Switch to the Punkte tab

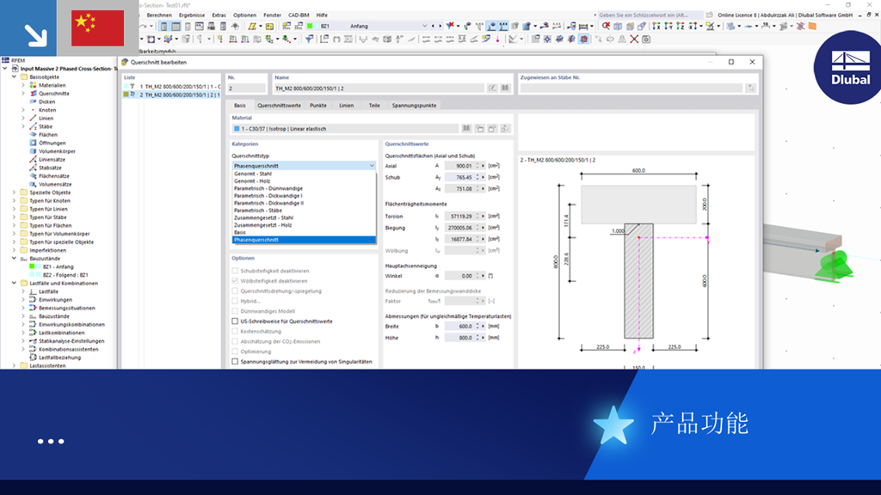coord(318,106)
